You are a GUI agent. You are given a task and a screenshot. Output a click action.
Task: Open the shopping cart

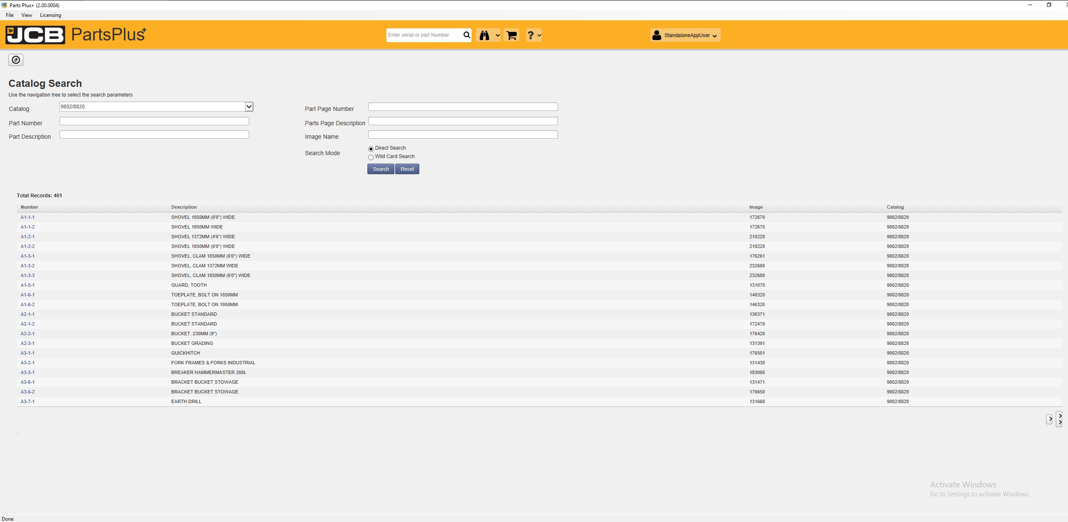click(x=511, y=35)
